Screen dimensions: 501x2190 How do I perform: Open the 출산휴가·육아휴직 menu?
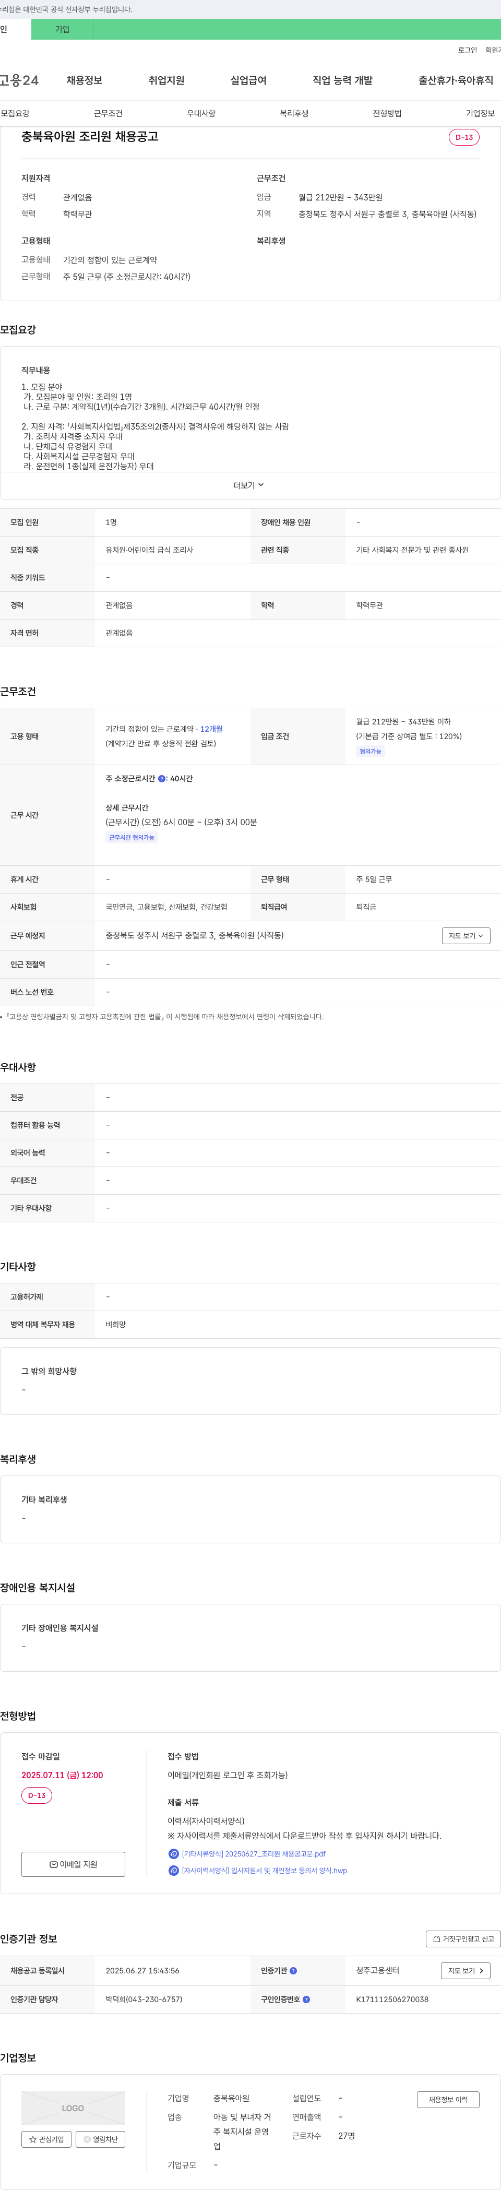(x=455, y=80)
